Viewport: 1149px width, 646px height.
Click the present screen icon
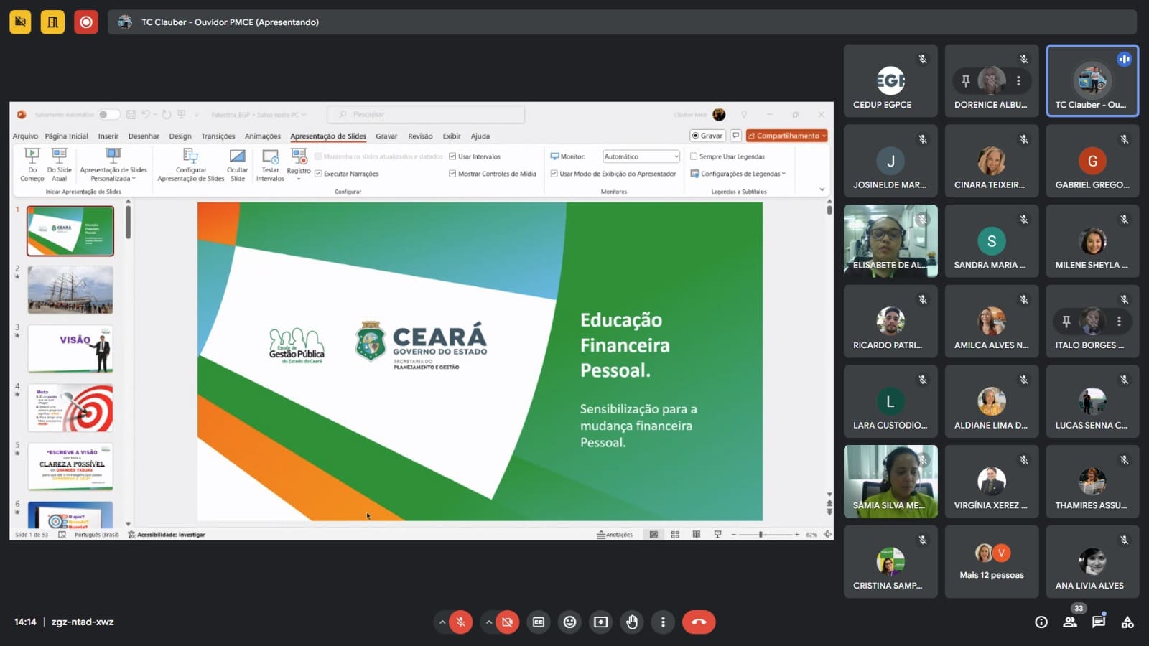(x=601, y=622)
